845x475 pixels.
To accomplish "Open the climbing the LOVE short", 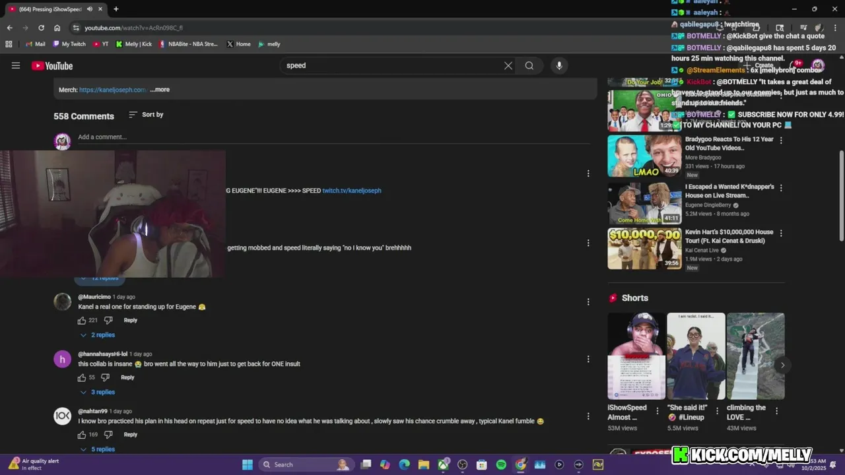I will point(755,356).
